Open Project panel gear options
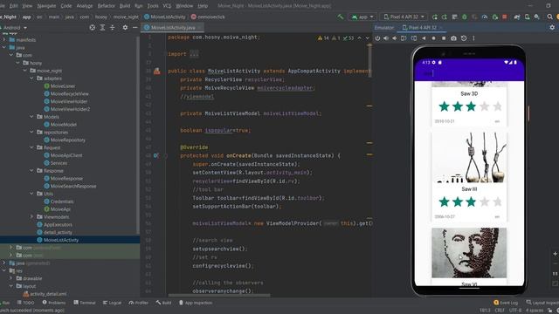The height and width of the screenshot is (314, 559). pyautogui.click(x=125, y=27)
